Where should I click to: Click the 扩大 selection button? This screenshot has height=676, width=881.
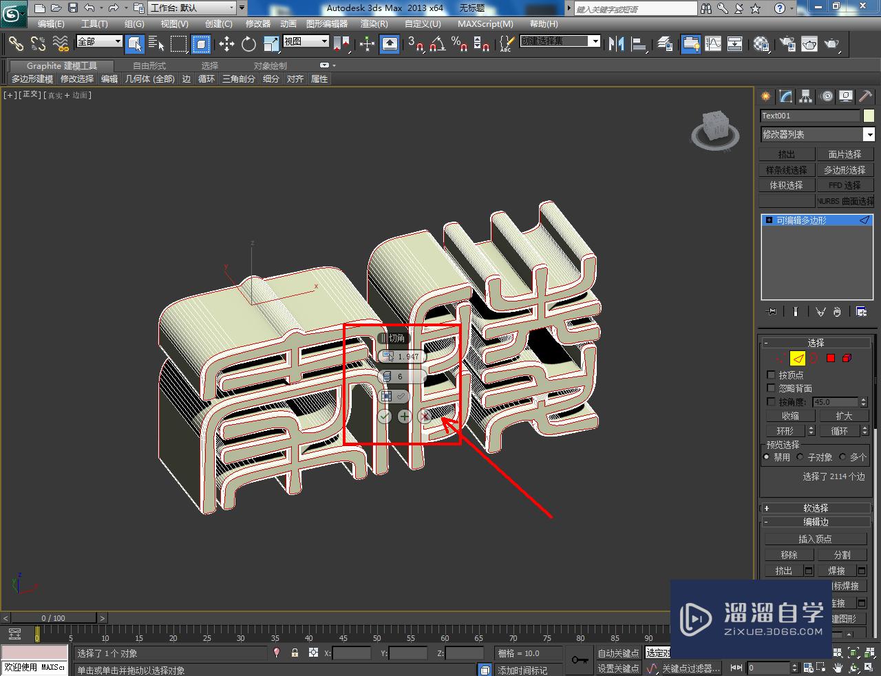[x=844, y=416]
